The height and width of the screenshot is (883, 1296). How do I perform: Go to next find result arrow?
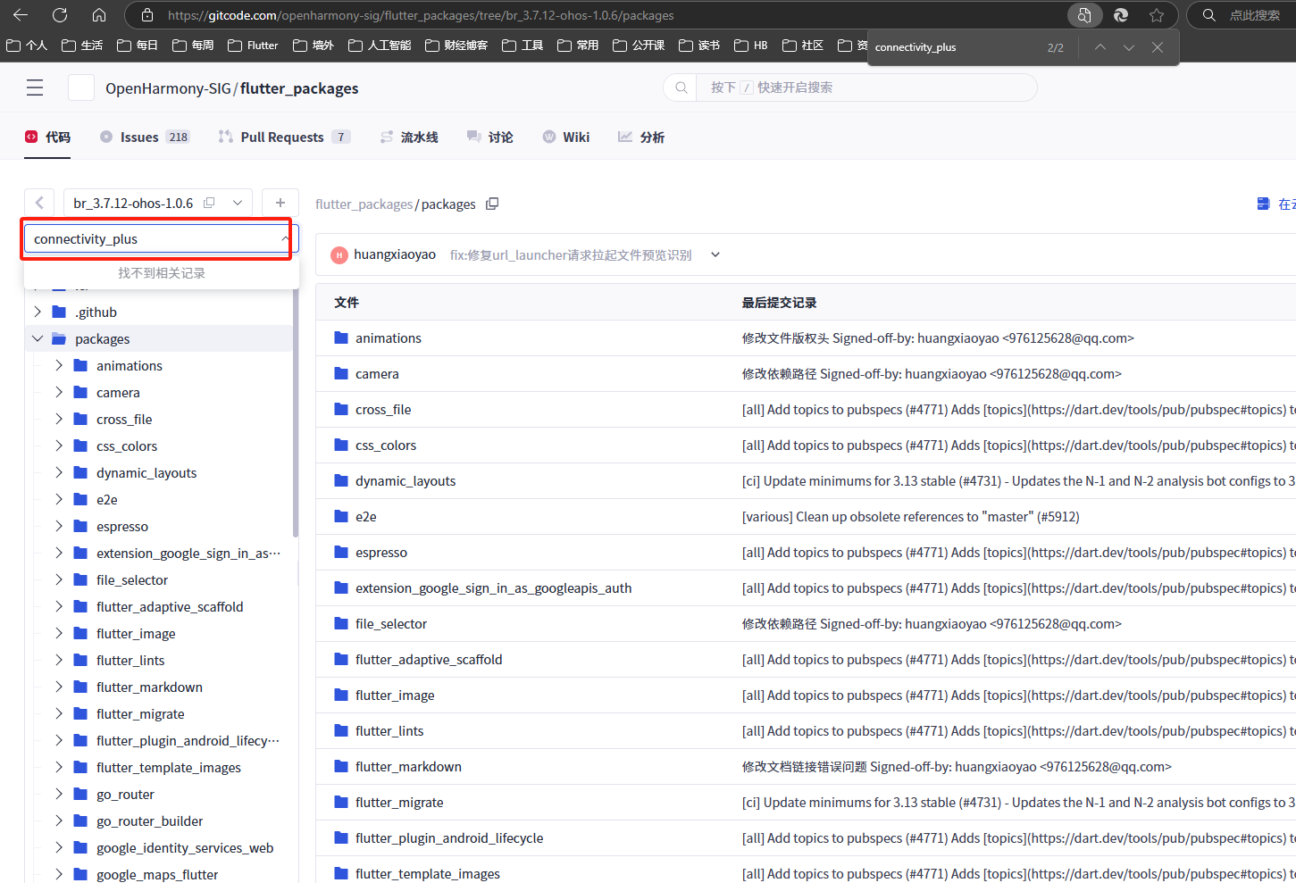(x=1129, y=47)
